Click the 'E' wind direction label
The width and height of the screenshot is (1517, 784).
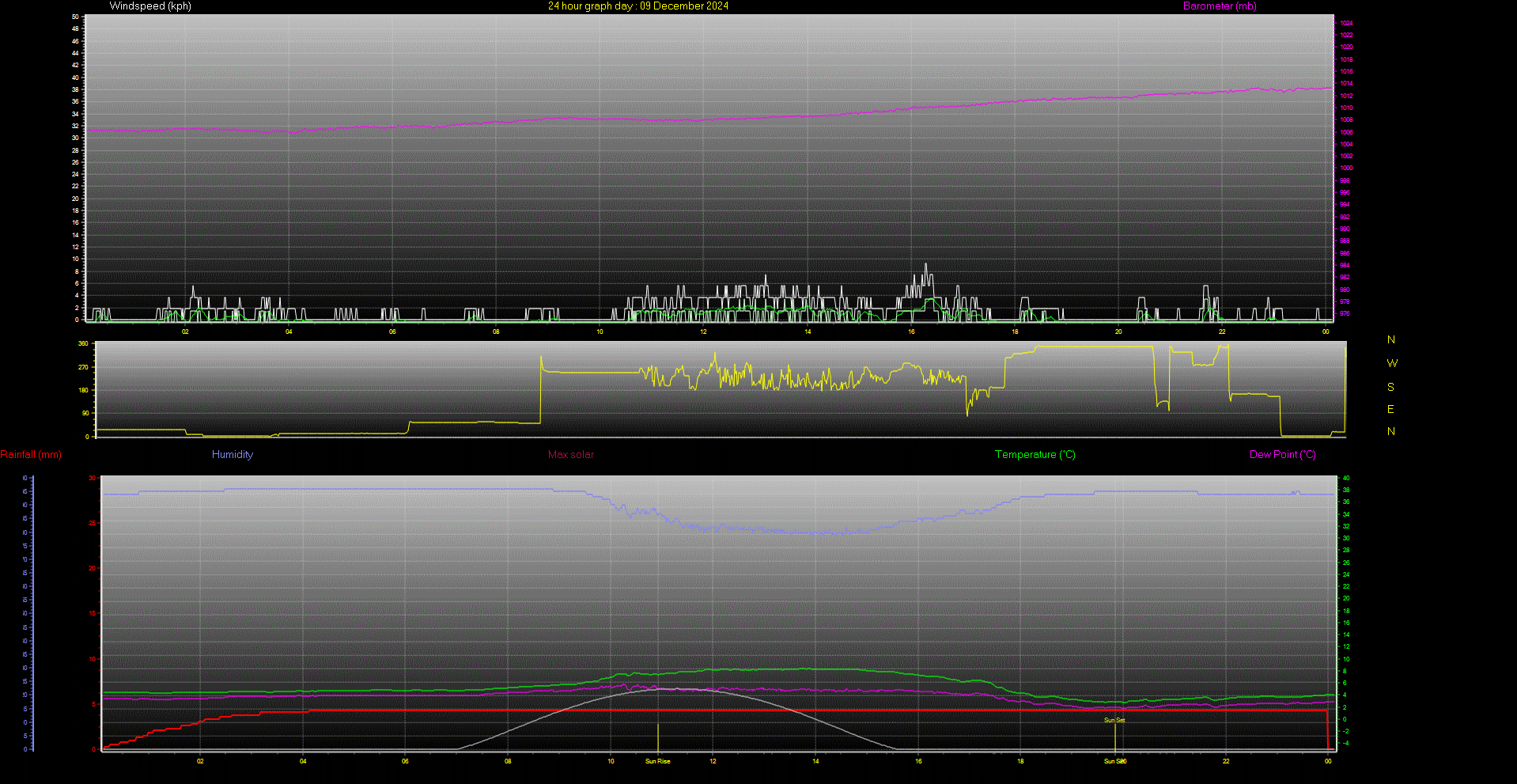pos(1390,410)
